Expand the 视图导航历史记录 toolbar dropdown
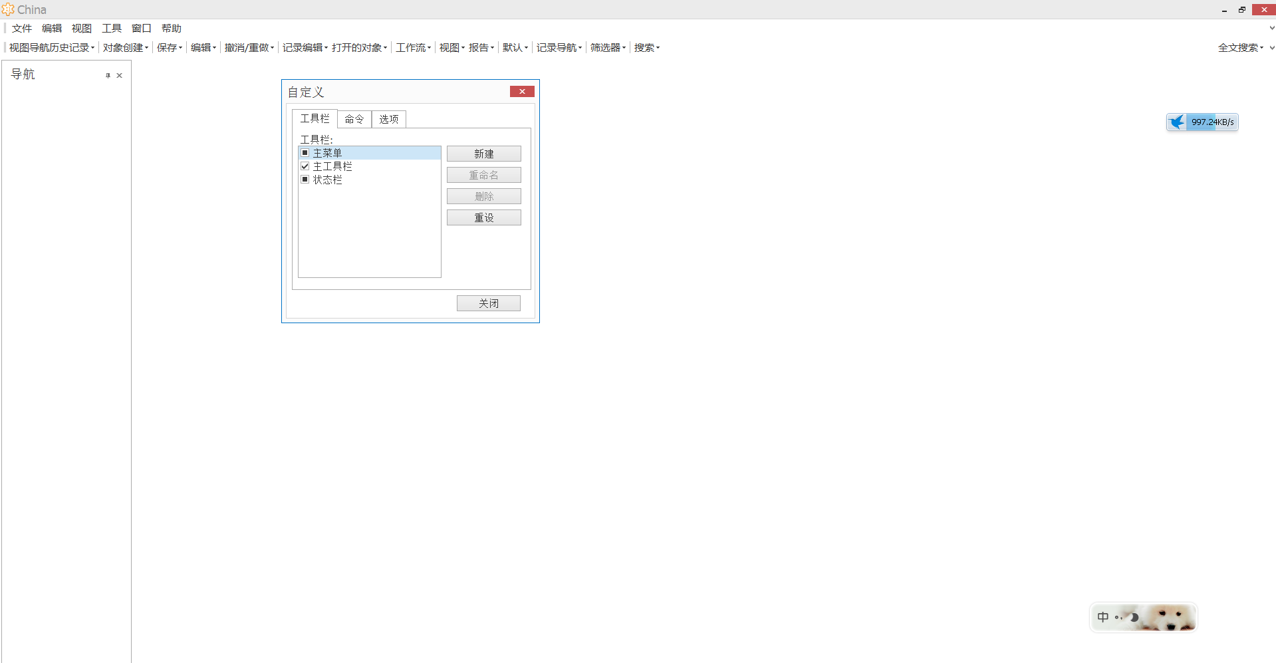Image resolution: width=1276 pixels, height=663 pixels. coord(52,48)
